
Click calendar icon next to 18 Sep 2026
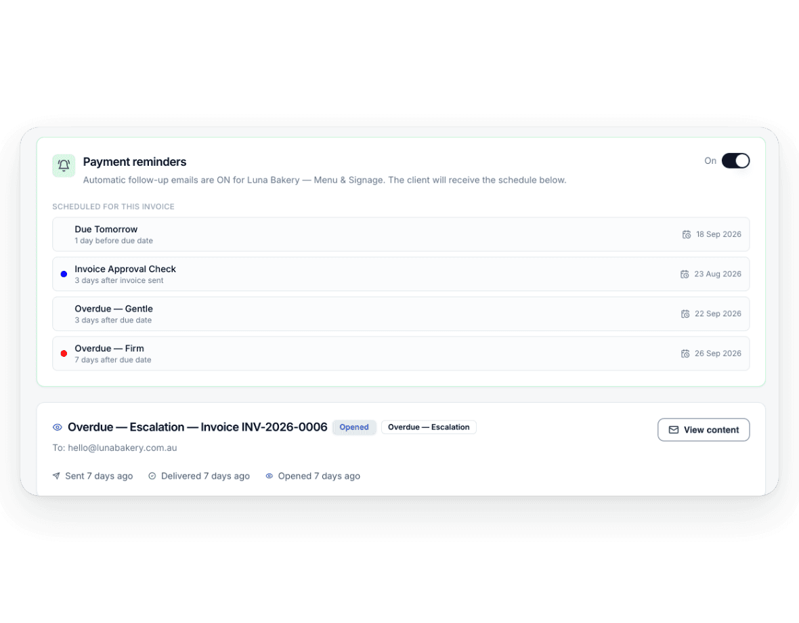pos(687,234)
